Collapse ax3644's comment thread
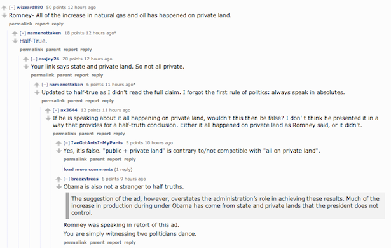 point(56,110)
